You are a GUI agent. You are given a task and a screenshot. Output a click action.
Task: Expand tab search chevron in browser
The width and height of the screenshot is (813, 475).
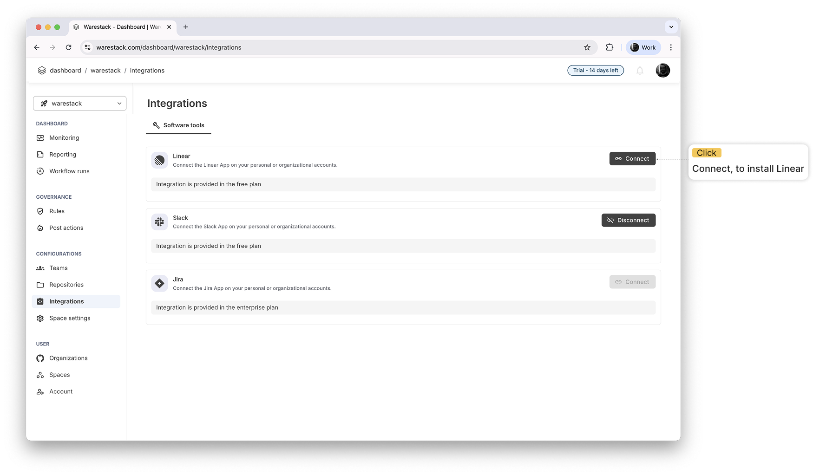click(x=671, y=27)
